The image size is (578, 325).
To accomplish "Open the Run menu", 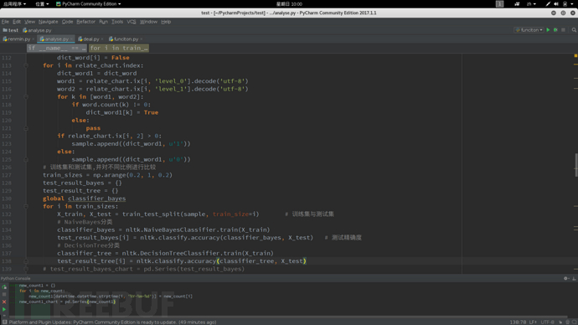I will [x=103, y=22].
